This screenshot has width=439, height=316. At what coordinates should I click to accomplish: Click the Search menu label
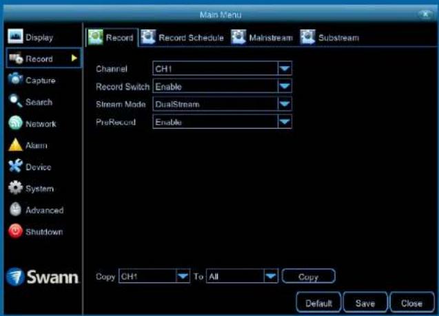pyautogui.click(x=39, y=102)
